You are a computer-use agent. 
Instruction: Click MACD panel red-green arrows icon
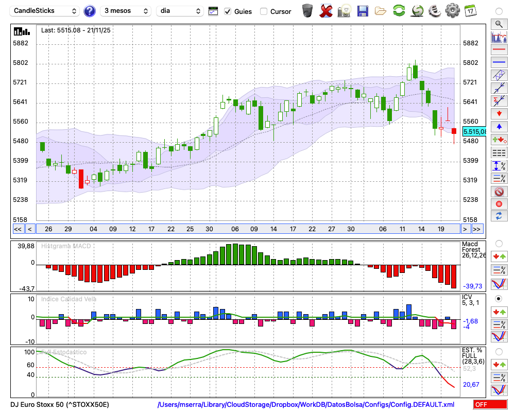pos(499,256)
